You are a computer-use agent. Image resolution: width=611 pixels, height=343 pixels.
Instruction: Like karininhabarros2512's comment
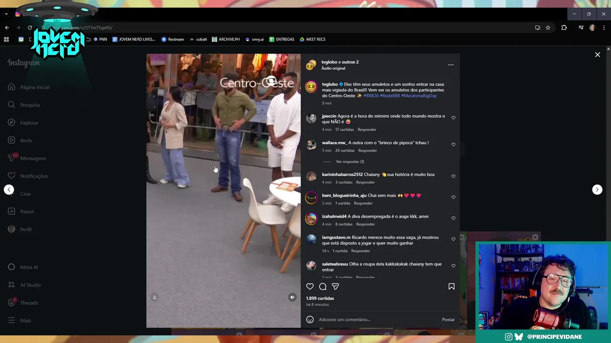pos(453,176)
